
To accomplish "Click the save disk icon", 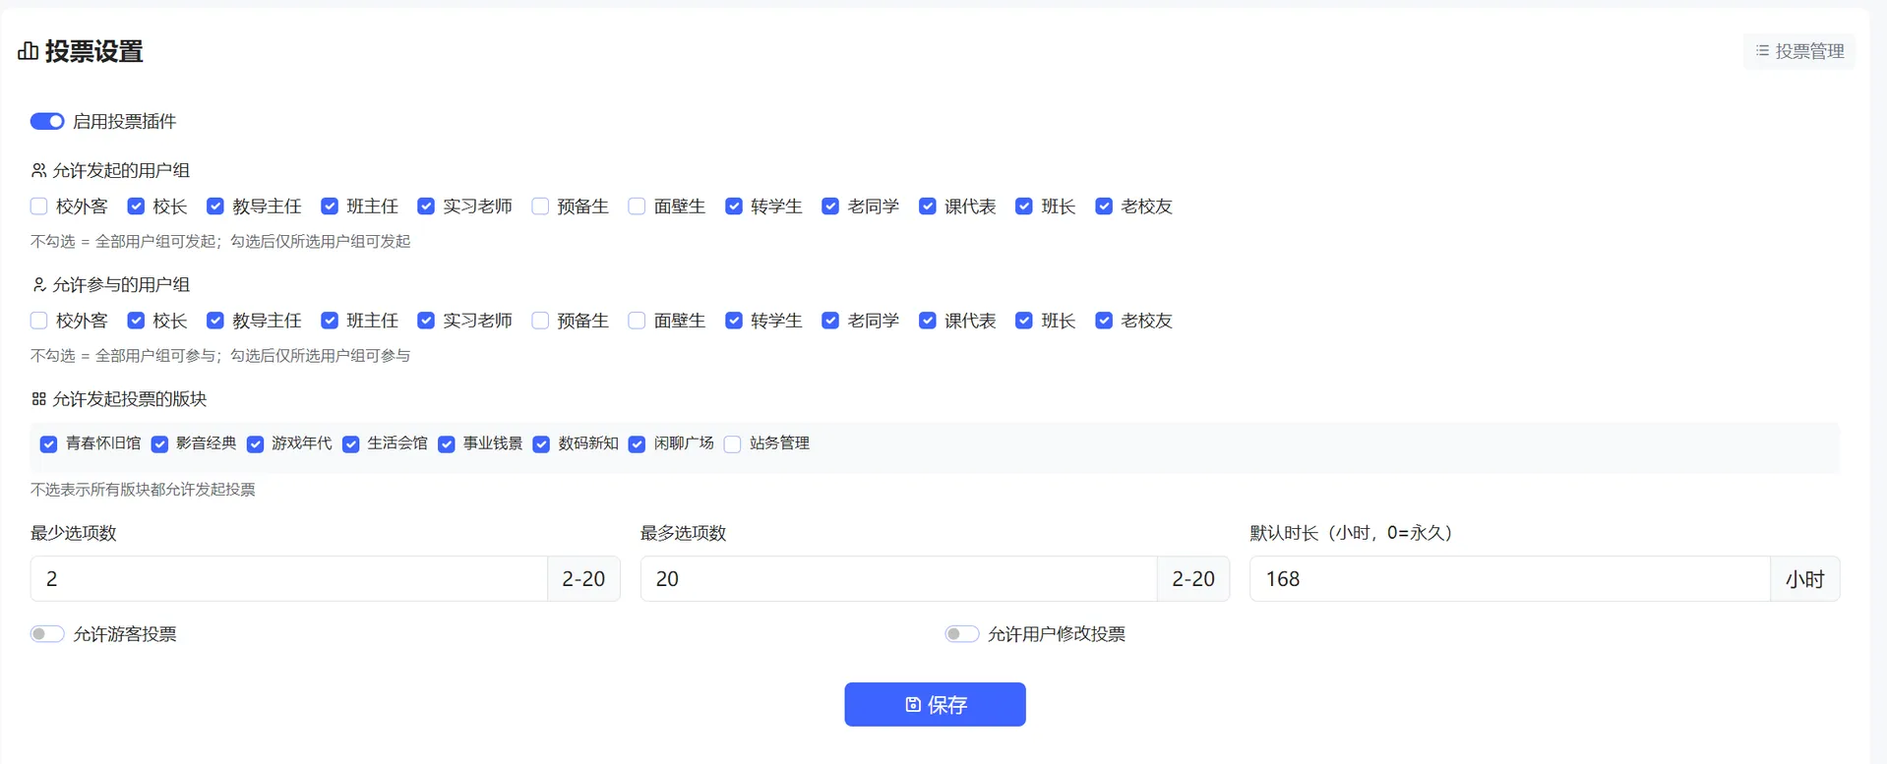I will (x=913, y=704).
